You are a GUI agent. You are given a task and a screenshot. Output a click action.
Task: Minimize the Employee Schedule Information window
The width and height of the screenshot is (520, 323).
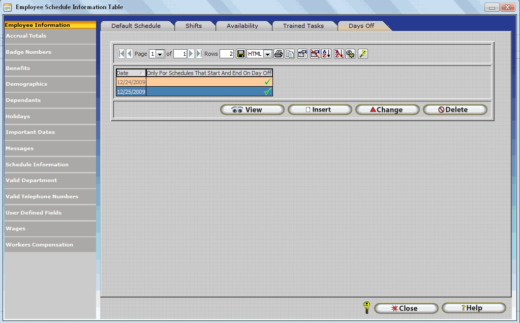point(492,7)
